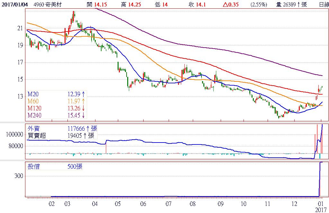The image size is (329, 213).
Task: Click the 外資 foreign investor label
Action: (x=32, y=129)
